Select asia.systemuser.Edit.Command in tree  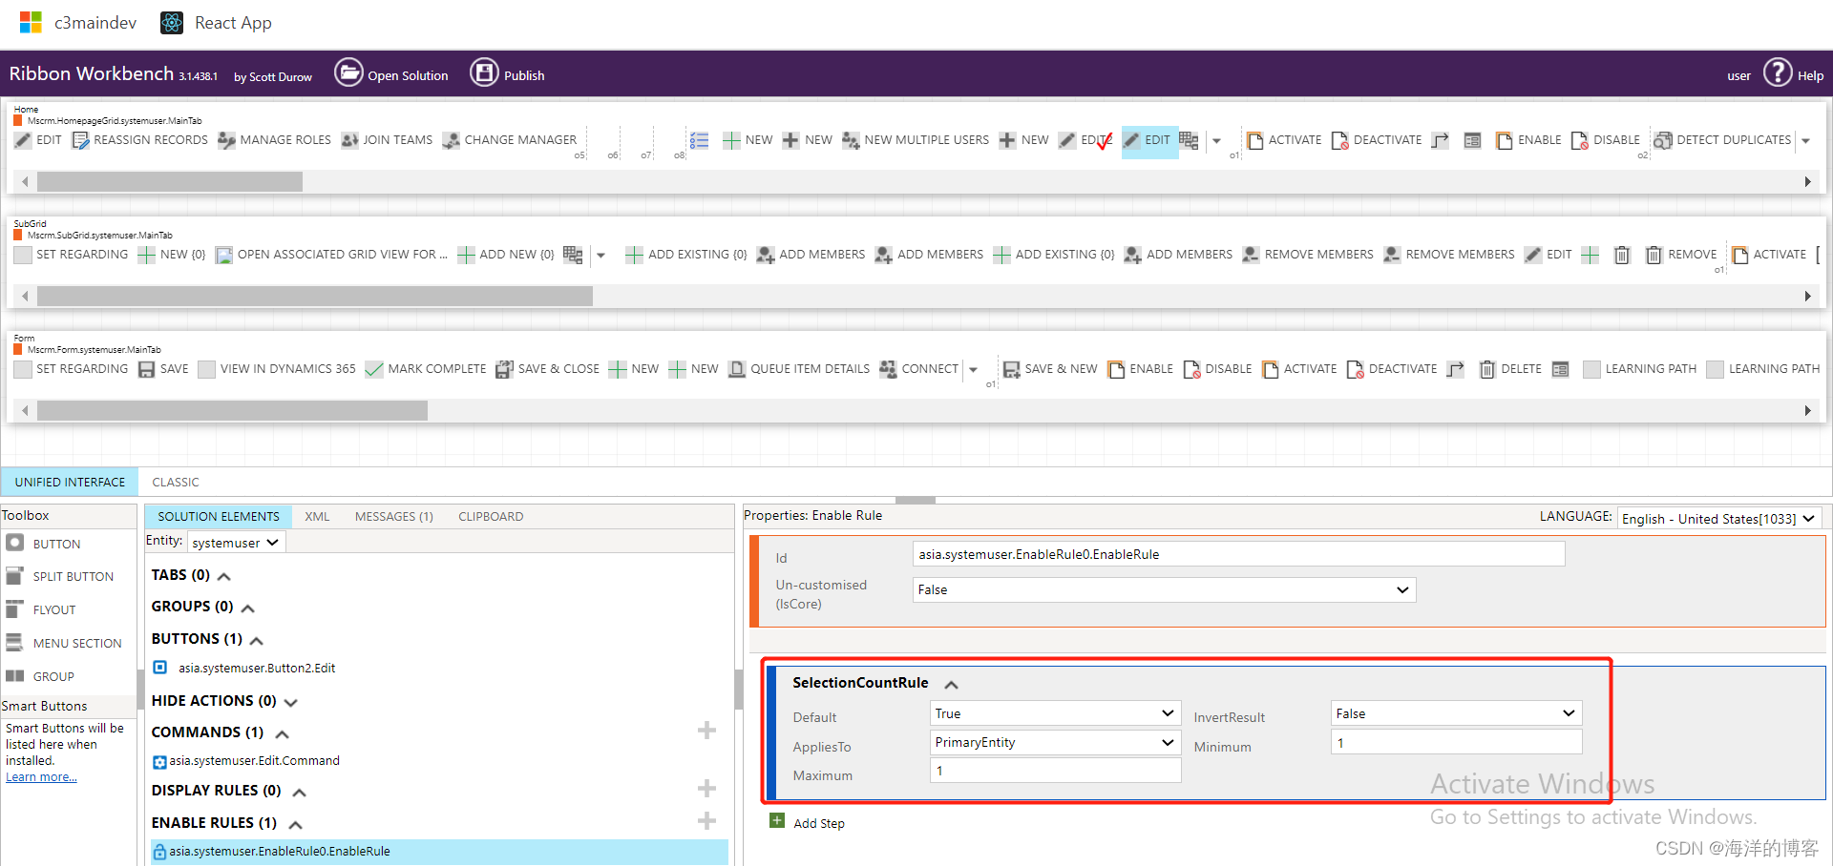pos(254,761)
